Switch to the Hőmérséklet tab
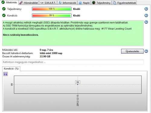This screenshot has height=113, width=151. [29, 3]
